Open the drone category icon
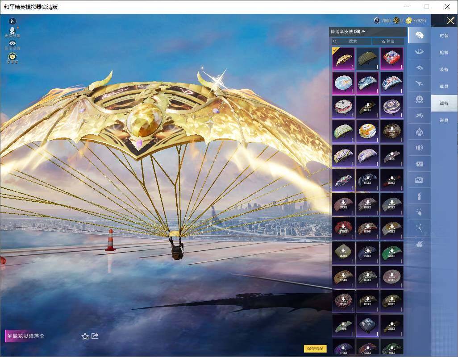The height and width of the screenshot is (357, 458). click(419, 68)
